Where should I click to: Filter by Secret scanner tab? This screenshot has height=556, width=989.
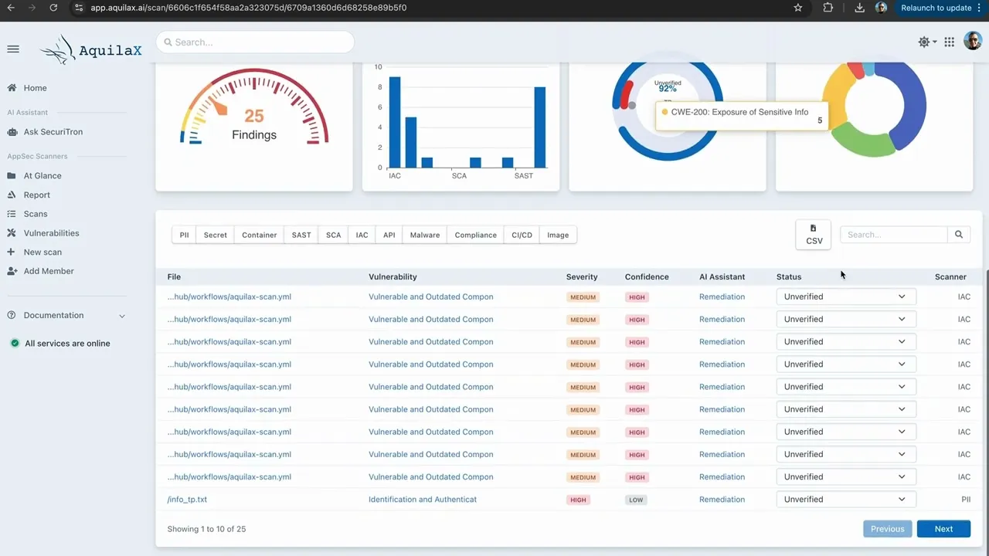tap(215, 235)
